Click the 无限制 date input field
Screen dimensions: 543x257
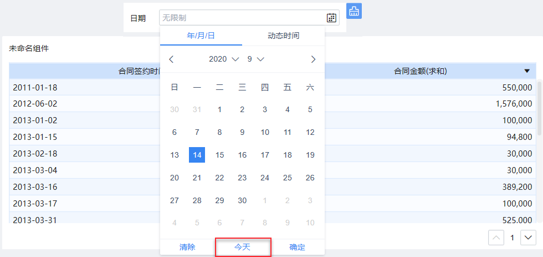pyautogui.click(x=242, y=18)
